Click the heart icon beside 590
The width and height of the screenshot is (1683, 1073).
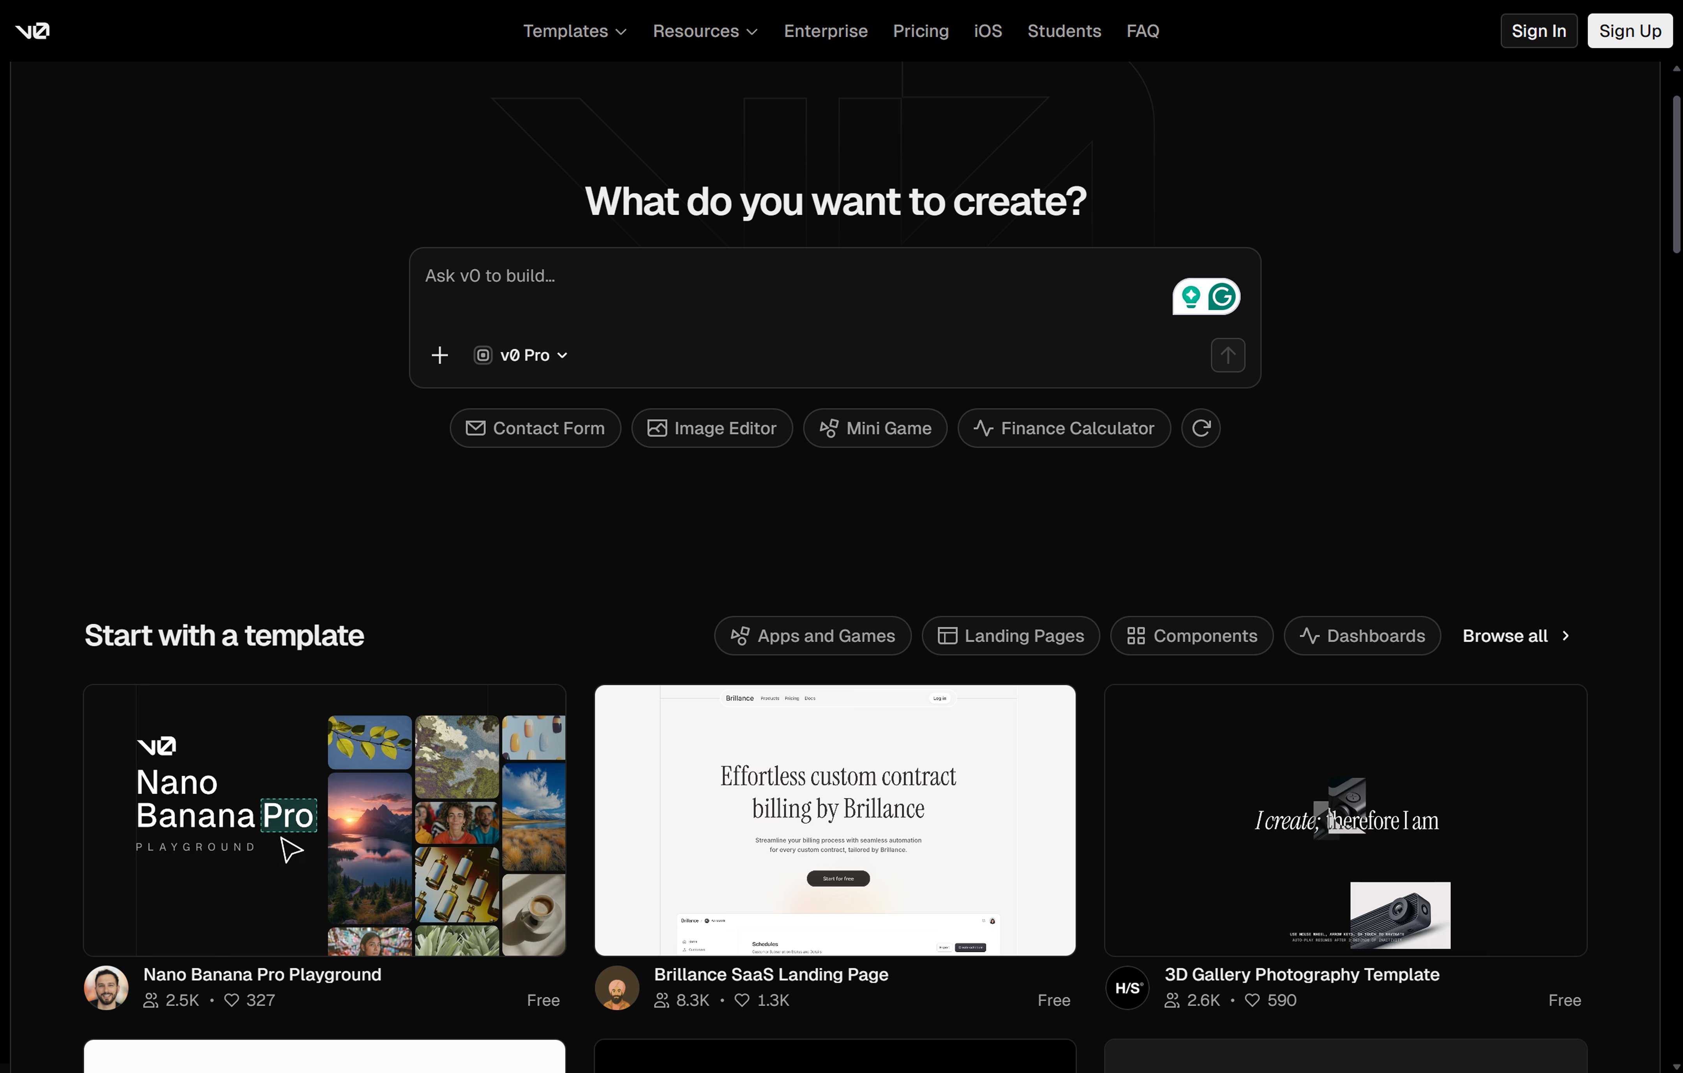tap(1253, 1000)
